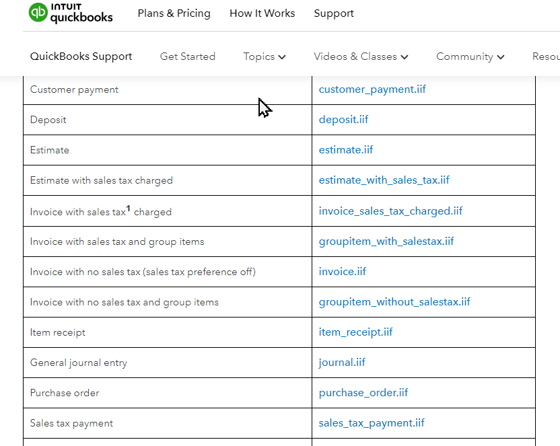
Task: Download item_receipt.iif file
Action: tap(355, 332)
